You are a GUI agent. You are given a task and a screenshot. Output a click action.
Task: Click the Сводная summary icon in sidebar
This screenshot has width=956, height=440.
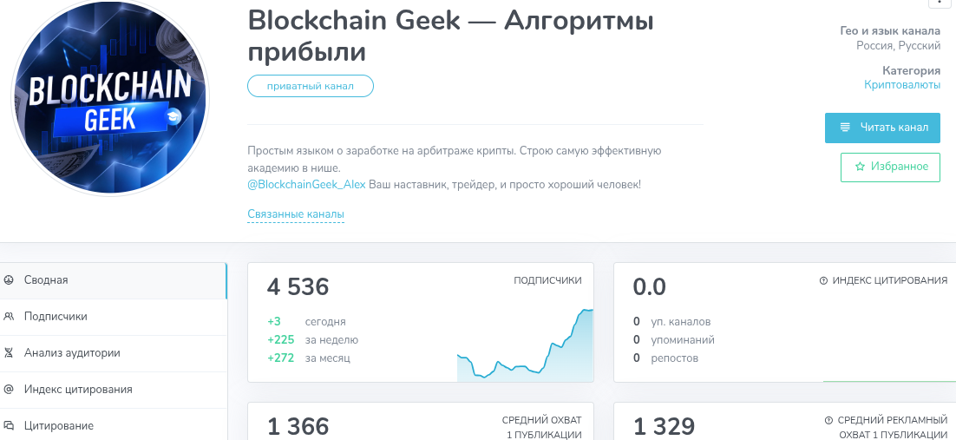click(9, 280)
